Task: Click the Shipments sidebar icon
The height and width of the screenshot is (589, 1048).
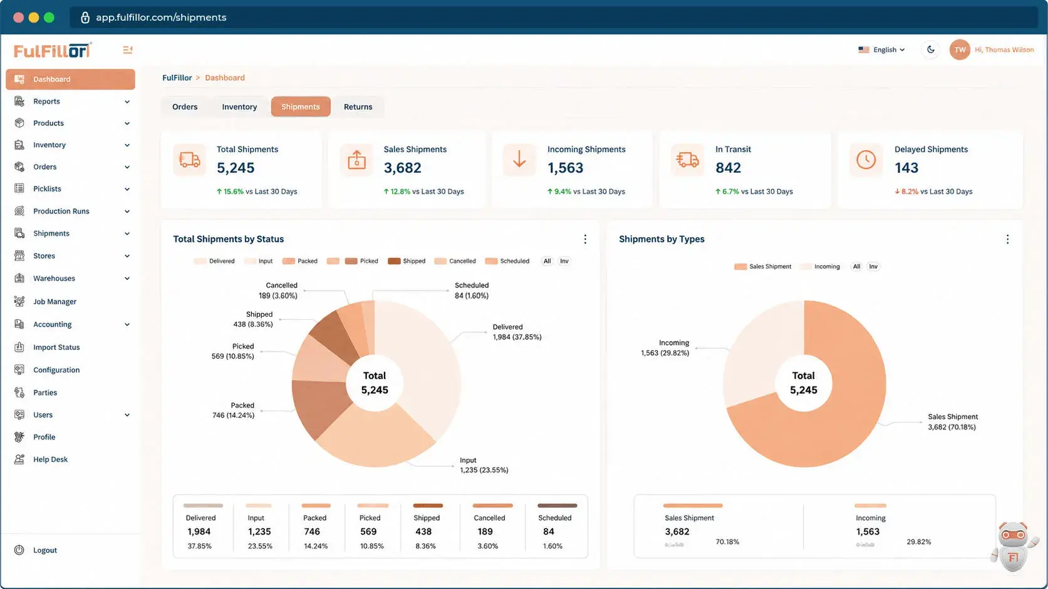Action: (19, 233)
